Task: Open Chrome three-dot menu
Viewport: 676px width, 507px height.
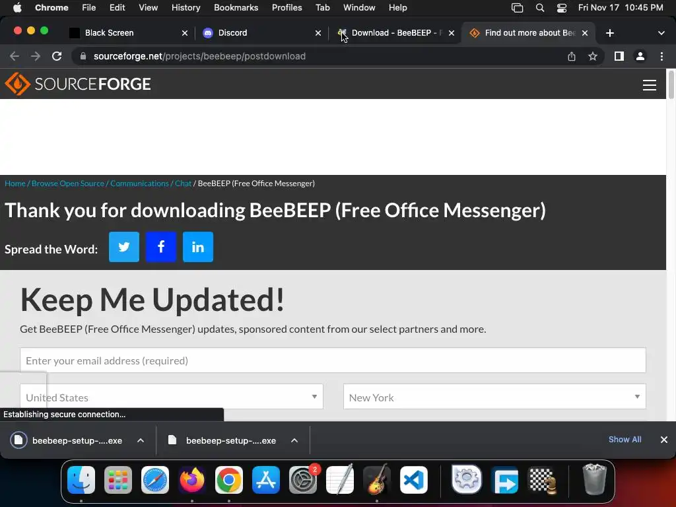Action: 661,56
